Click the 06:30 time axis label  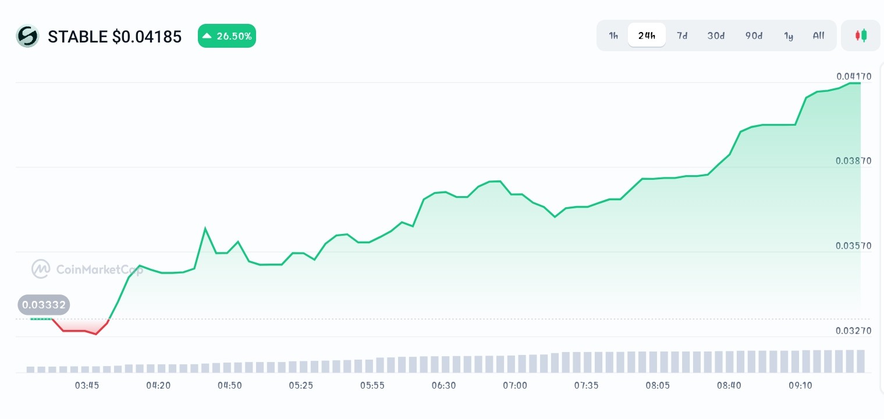[x=444, y=385]
